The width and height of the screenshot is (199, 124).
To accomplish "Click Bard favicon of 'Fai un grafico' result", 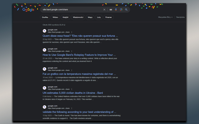I will tap(45, 69).
